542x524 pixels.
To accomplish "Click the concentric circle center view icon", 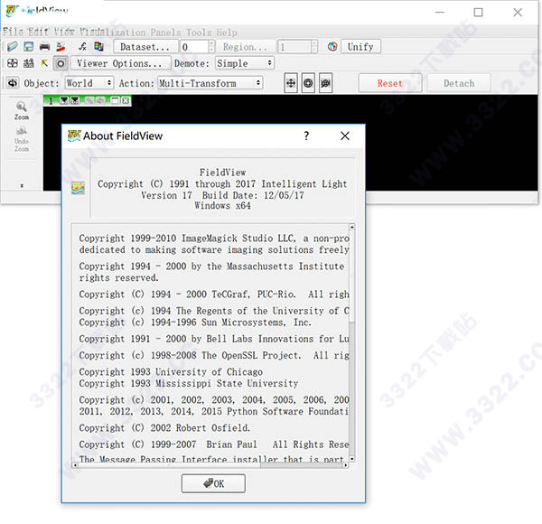I will coord(308,83).
